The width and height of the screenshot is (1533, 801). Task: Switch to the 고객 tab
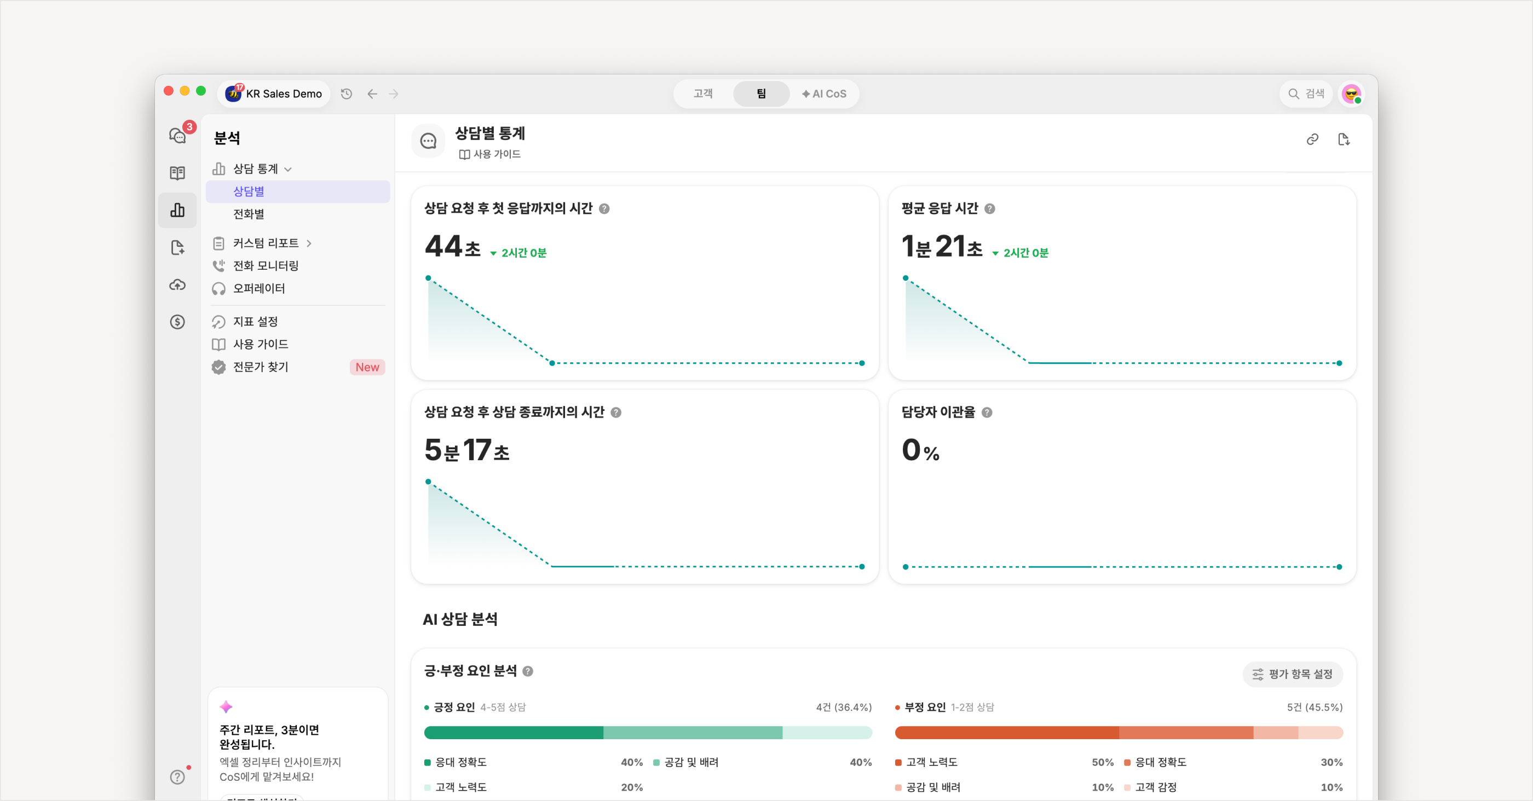(703, 94)
